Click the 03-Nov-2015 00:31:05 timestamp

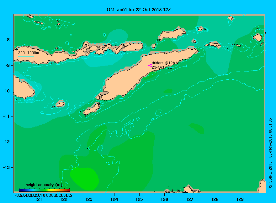270,138
